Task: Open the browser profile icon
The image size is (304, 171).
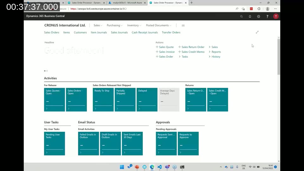Action: point(268,9)
